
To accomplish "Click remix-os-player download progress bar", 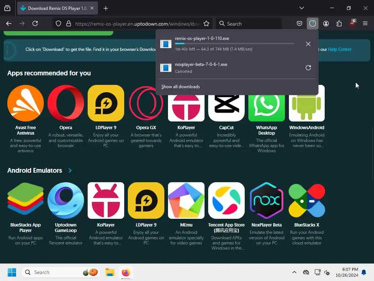I will point(234,44).
